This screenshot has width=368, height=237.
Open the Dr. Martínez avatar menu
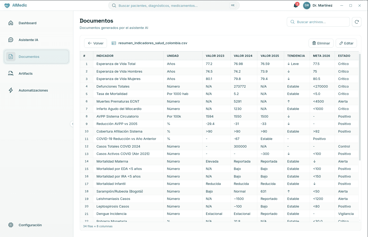pos(306,5)
